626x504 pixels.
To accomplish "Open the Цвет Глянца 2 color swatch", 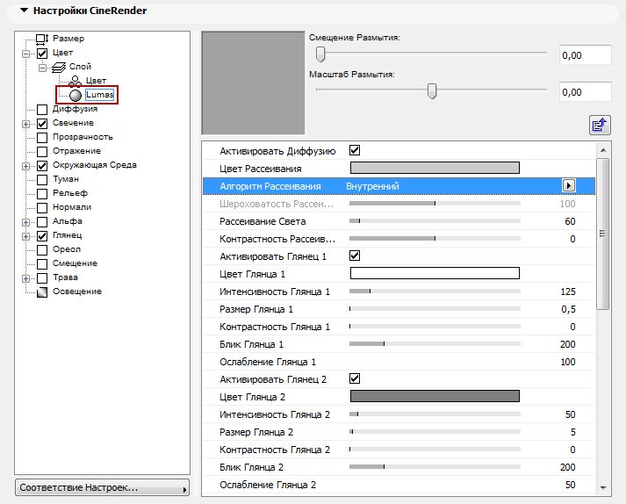I will 435,396.
